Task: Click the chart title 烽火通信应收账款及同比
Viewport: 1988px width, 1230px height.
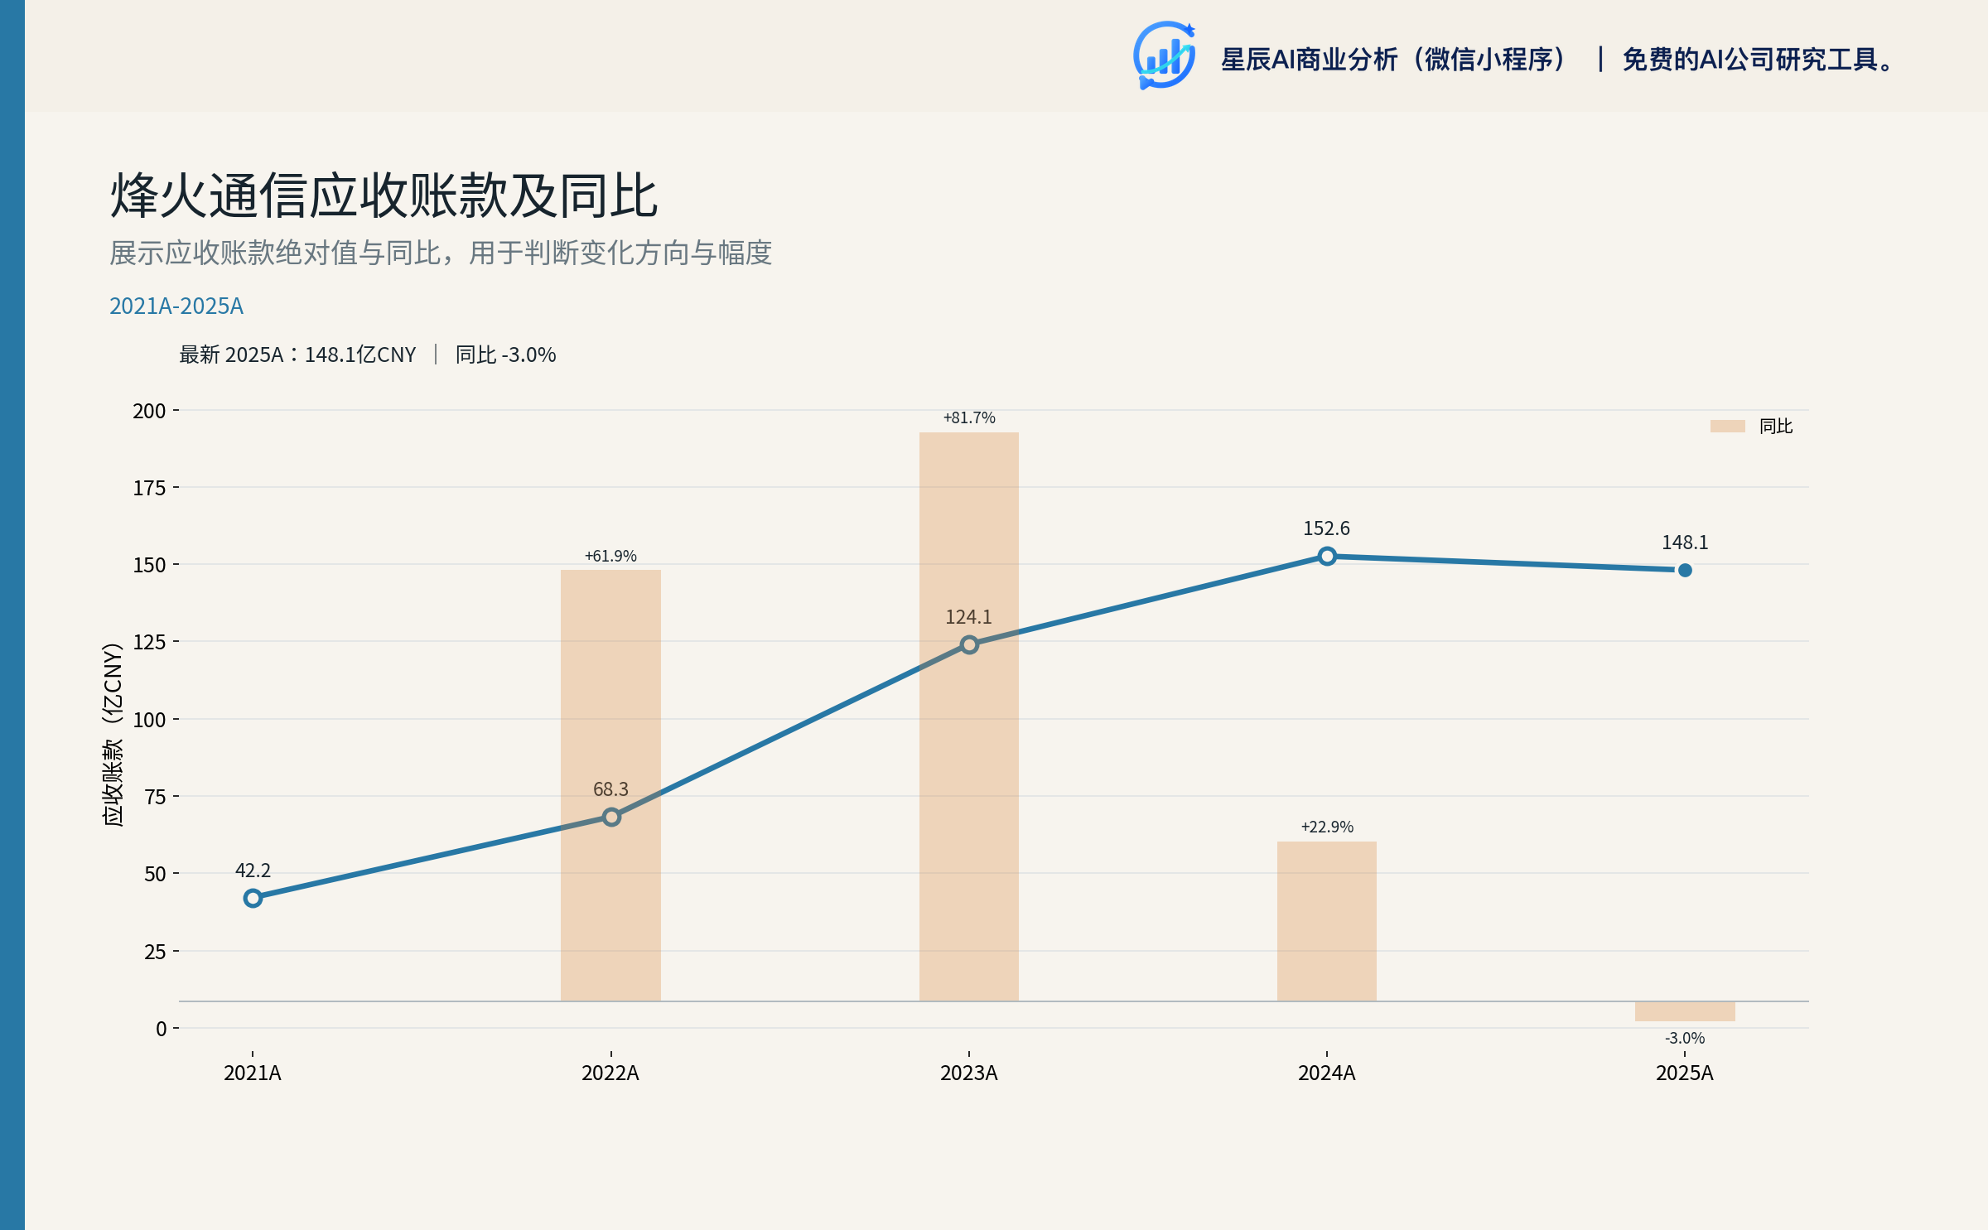Action: tap(384, 196)
